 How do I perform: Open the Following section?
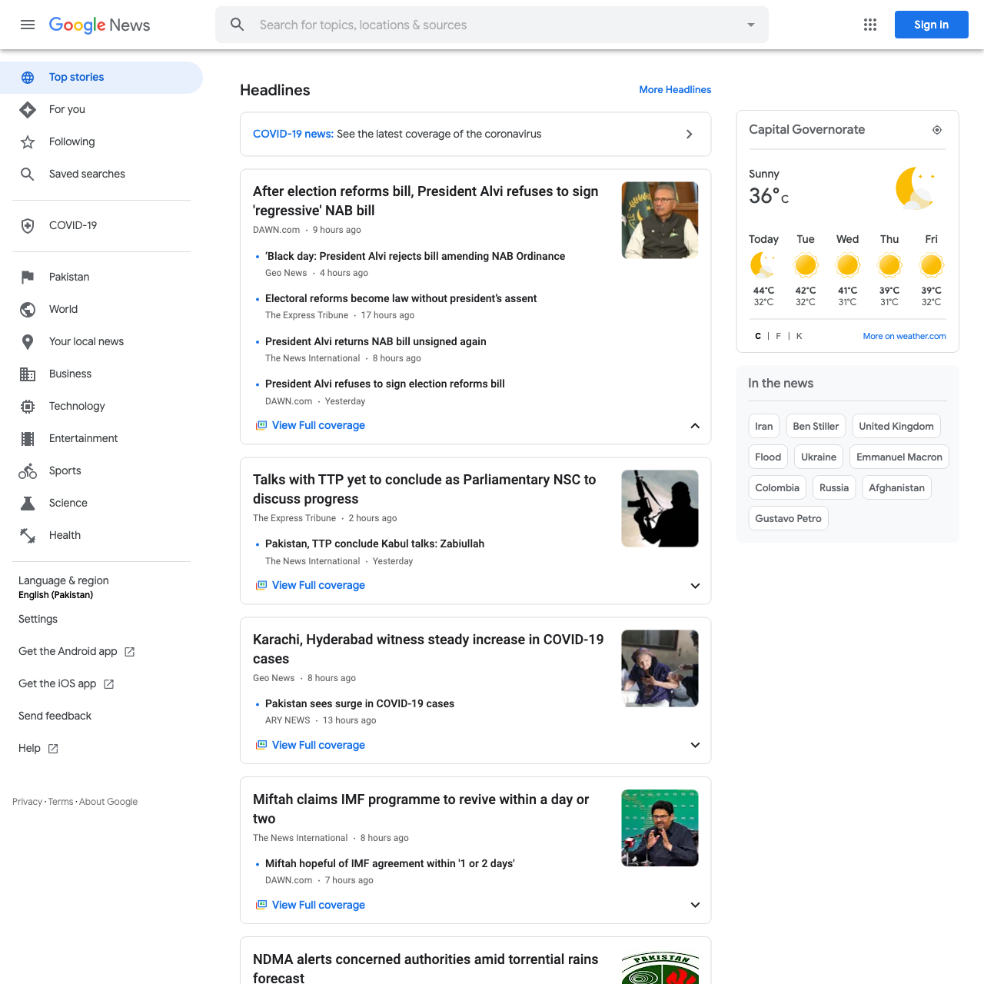pos(101,142)
